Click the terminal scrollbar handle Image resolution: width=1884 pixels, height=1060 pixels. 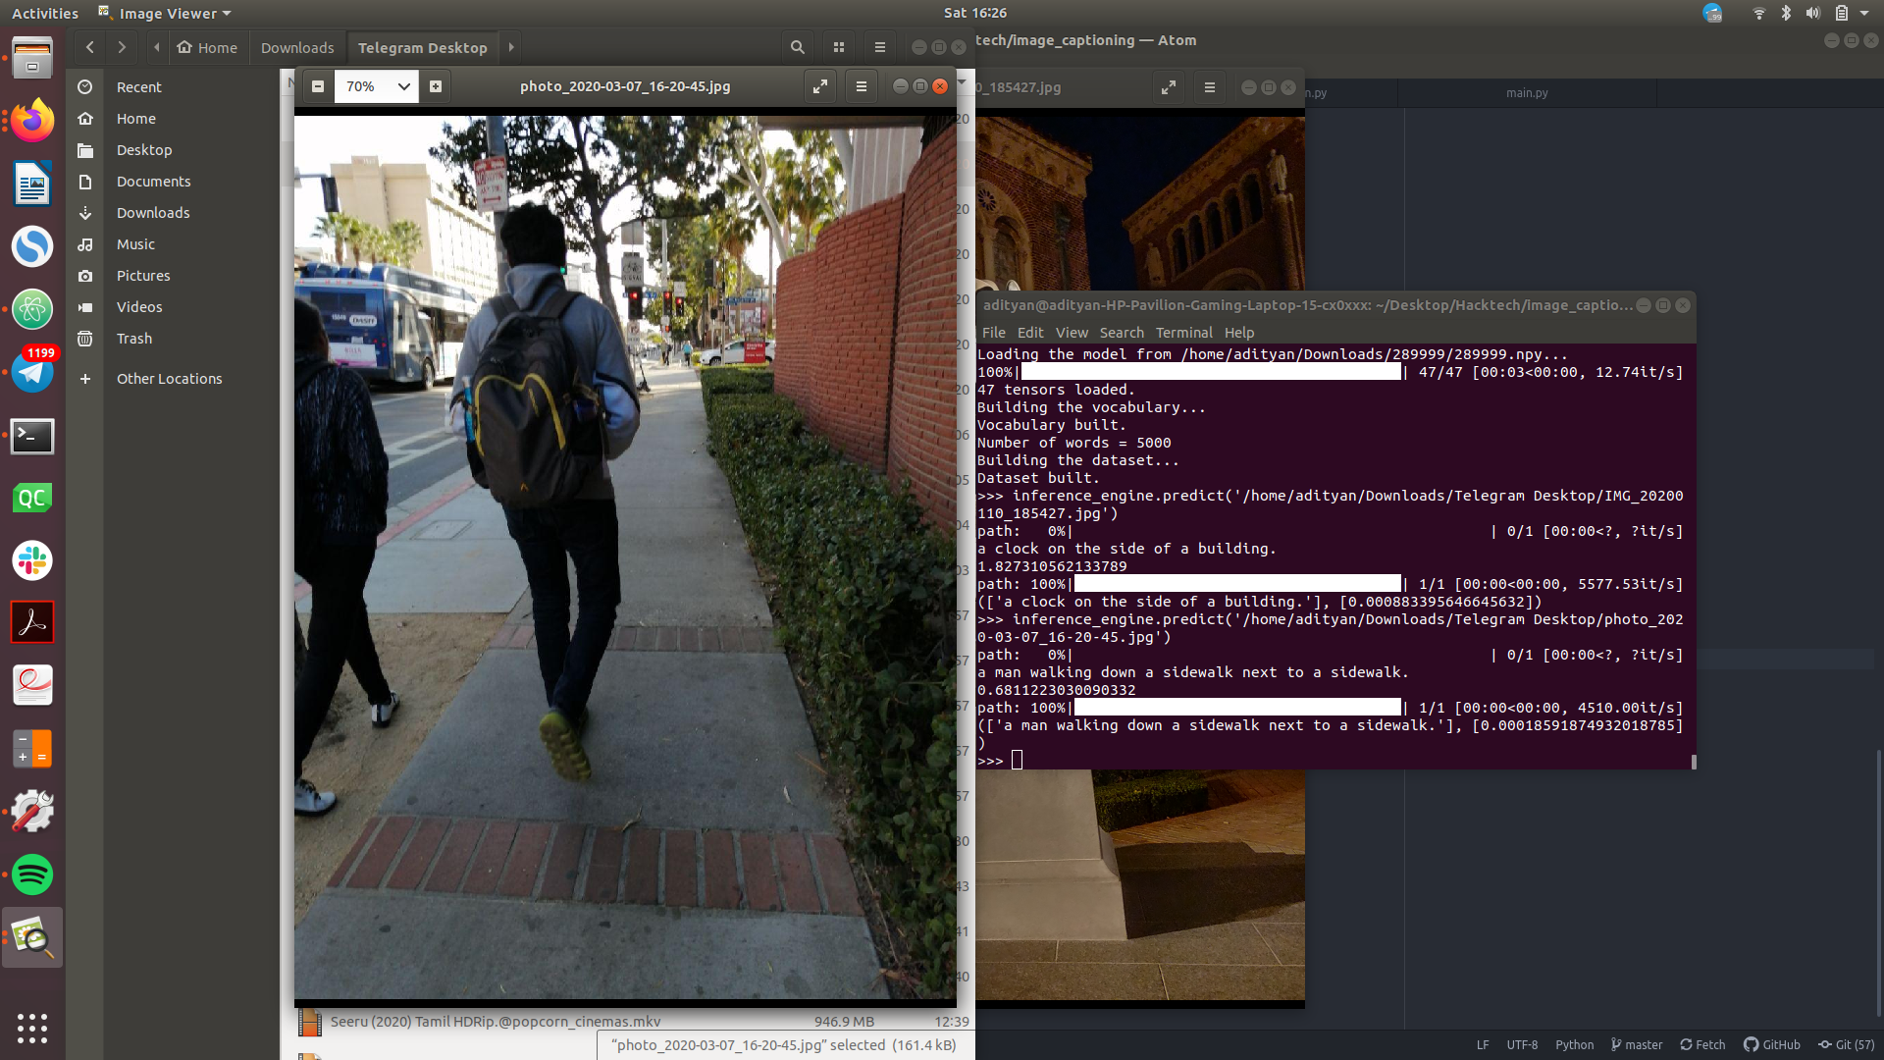[x=1694, y=762]
